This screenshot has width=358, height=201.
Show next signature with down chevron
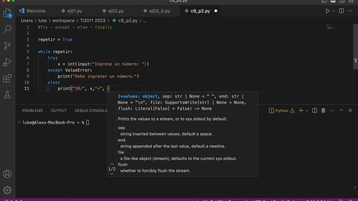point(112,174)
